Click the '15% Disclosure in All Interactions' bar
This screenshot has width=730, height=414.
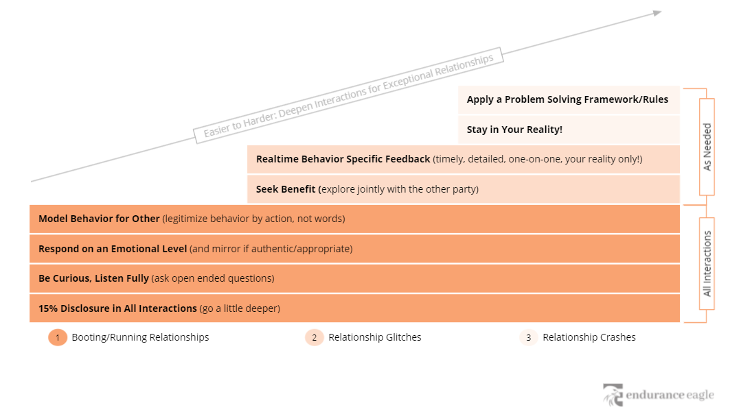tap(354, 308)
